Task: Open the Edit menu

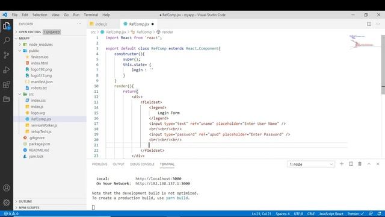Action: pos(25,14)
